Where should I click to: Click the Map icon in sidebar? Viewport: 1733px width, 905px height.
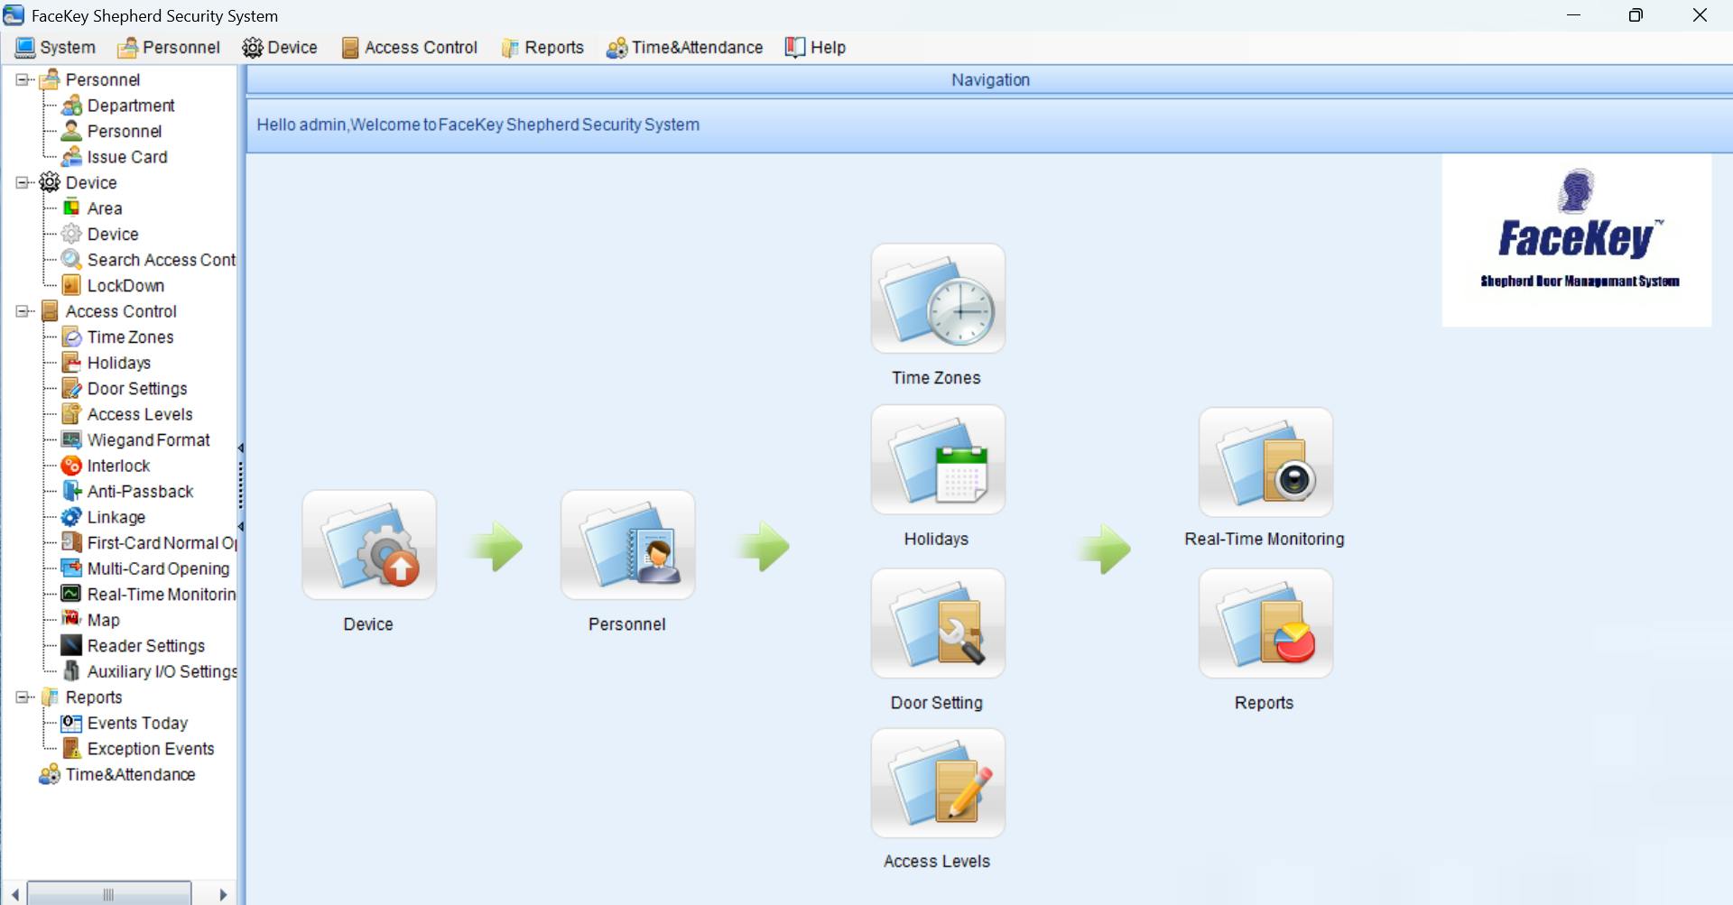click(71, 620)
